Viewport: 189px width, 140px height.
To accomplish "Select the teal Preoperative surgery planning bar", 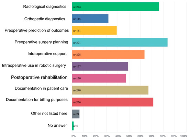I will pyautogui.click(x=120, y=42).
